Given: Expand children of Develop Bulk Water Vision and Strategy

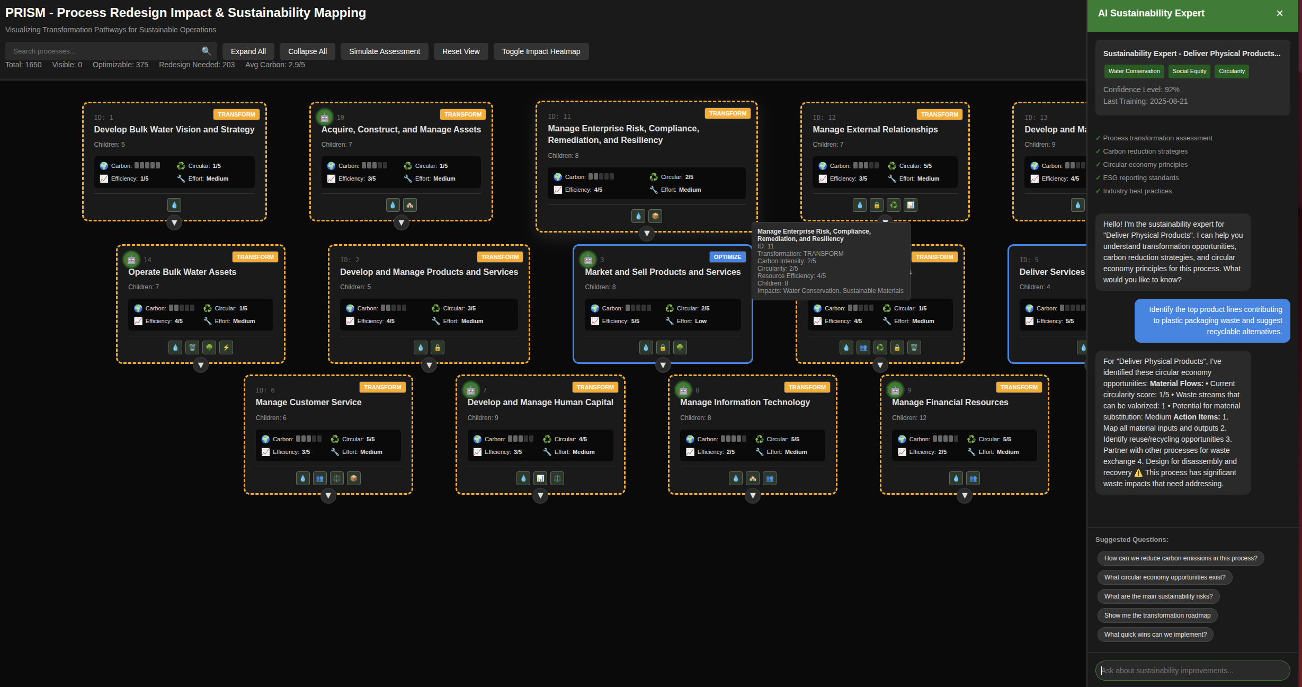Looking at the screenshot, I should (174, 222).
